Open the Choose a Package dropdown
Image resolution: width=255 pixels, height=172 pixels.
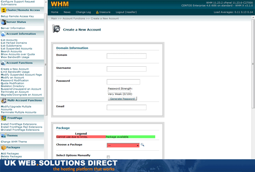pos(123,145)
